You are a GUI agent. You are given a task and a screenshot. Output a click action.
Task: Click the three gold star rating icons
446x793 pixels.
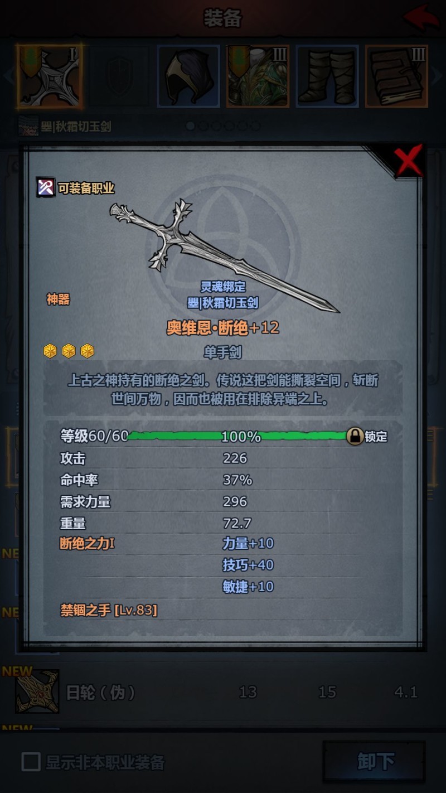click(x=69, y=351)
